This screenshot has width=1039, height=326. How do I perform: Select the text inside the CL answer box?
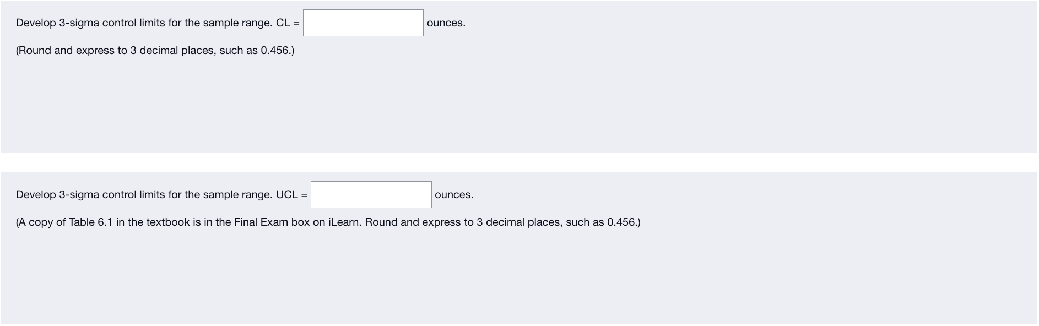click(362, 23)
